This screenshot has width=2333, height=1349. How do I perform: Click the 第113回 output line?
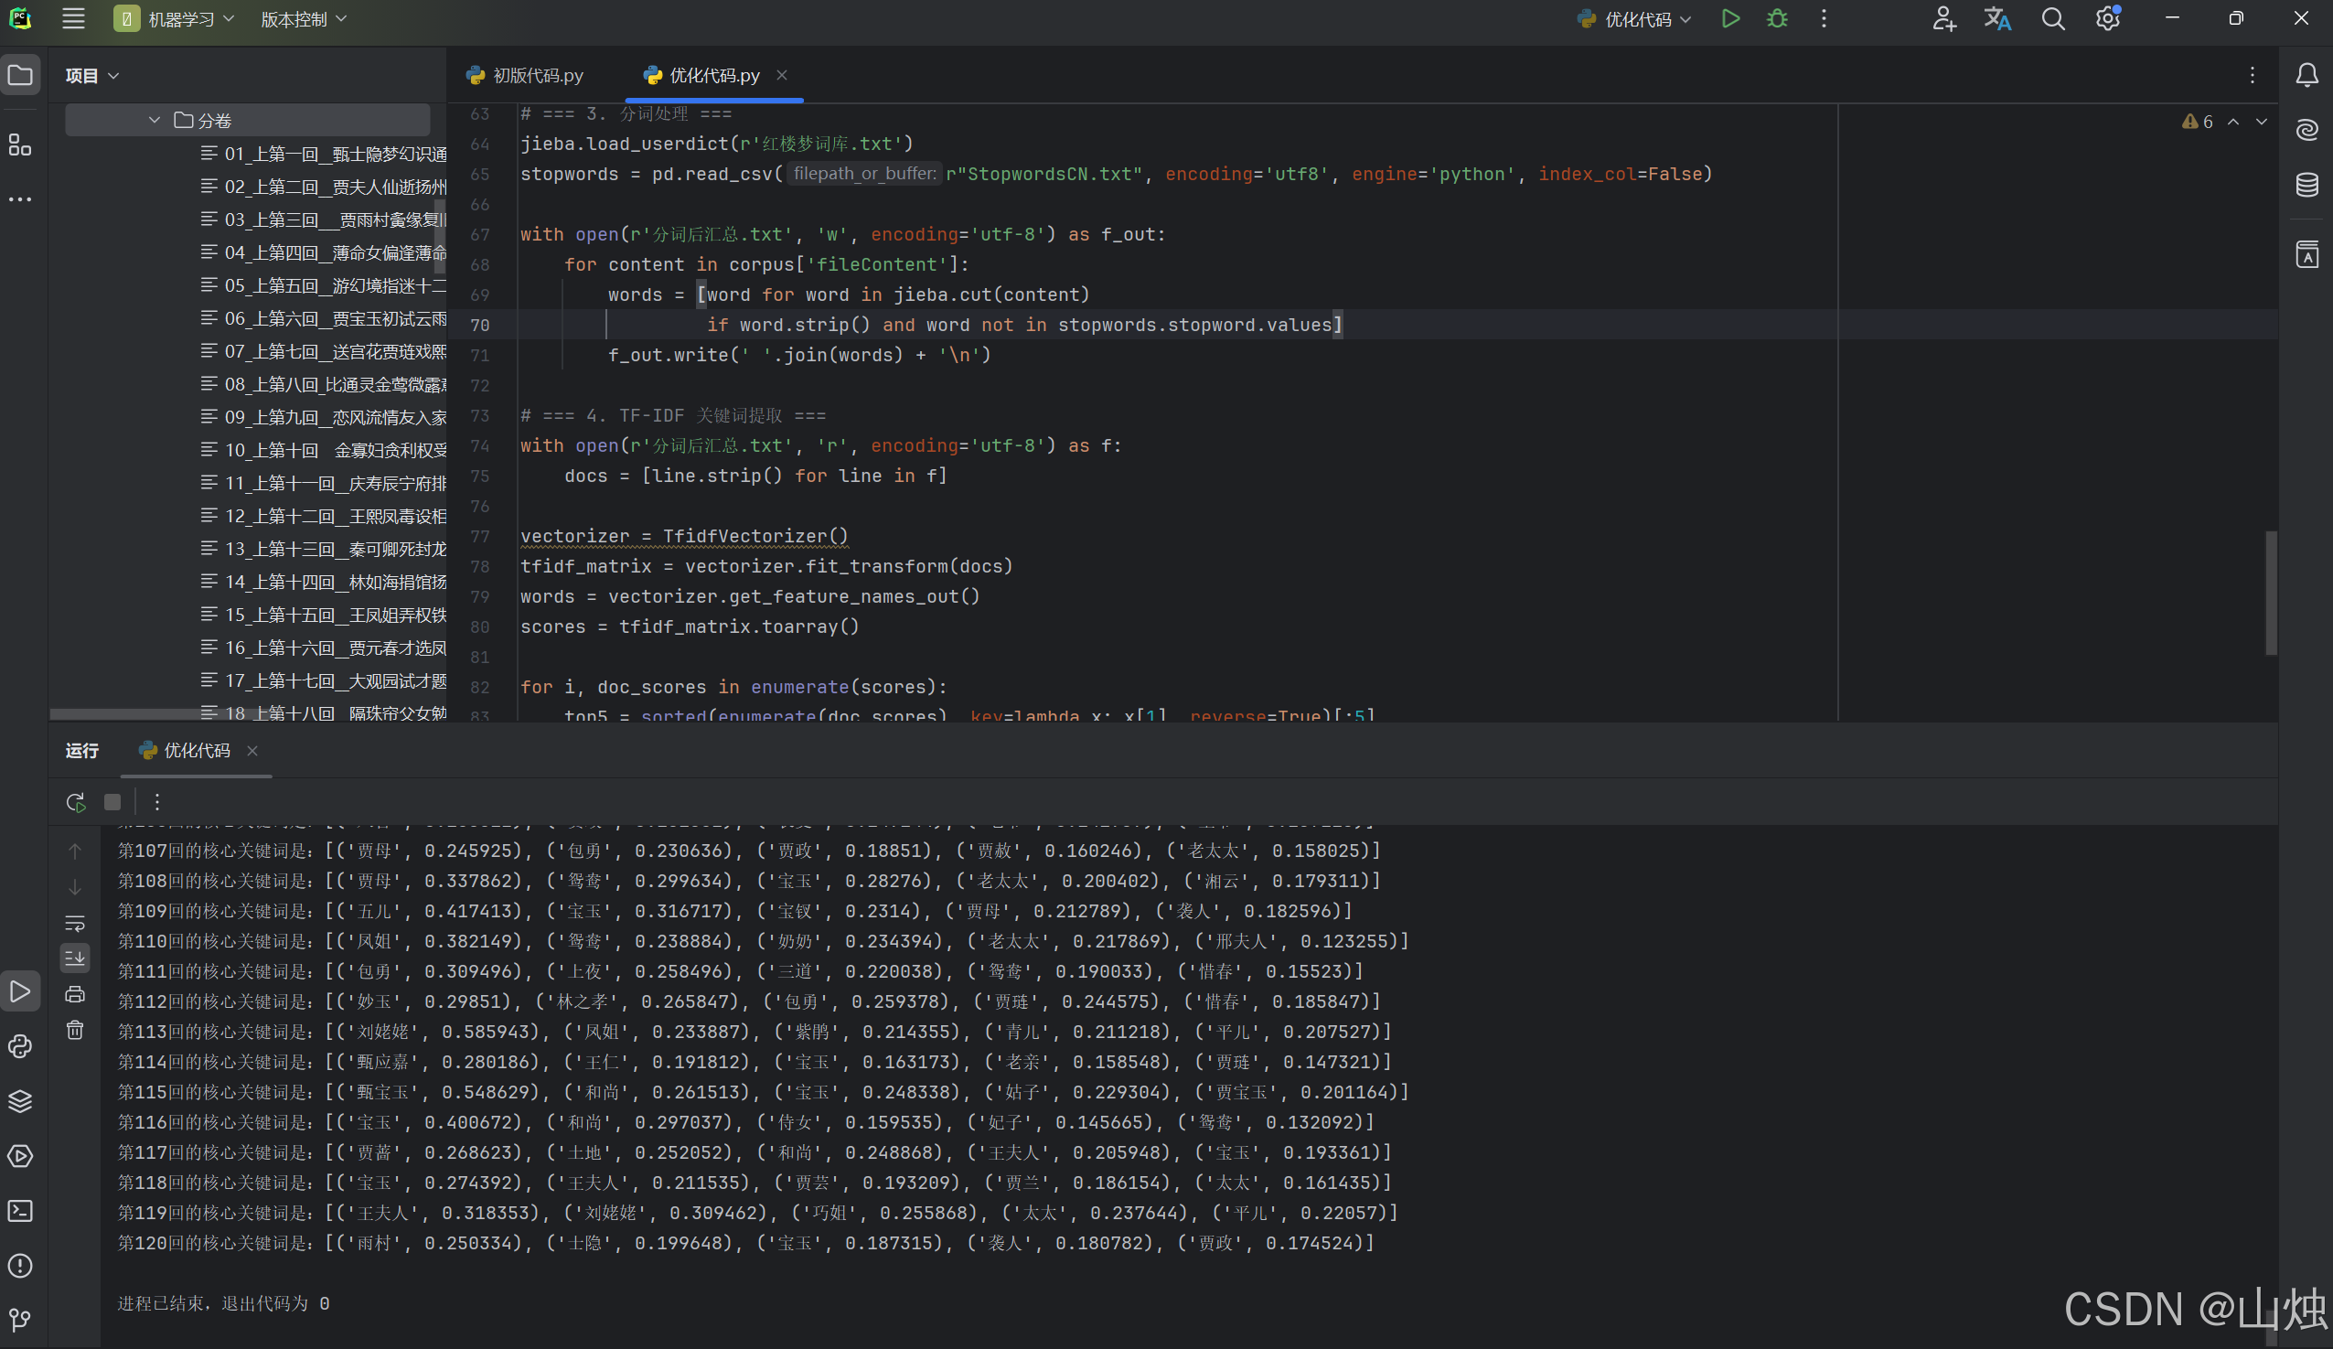coord(754,1032)
